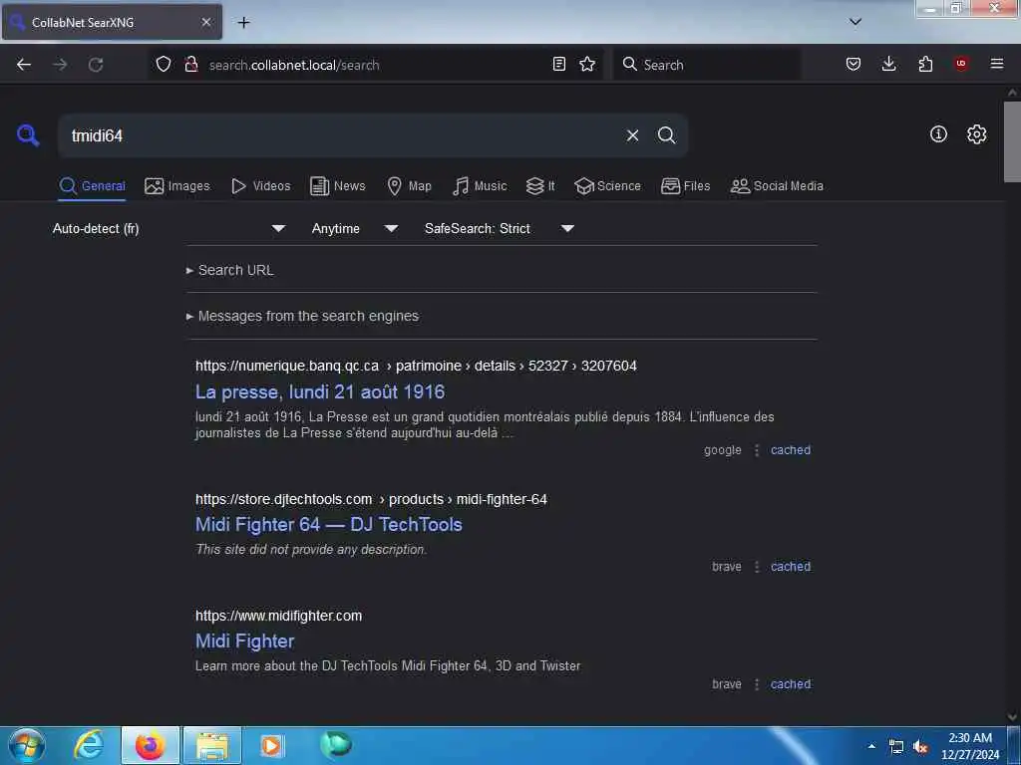
Task: Switch to the It category
Action: pyautogui.click(x=540, y=186)
